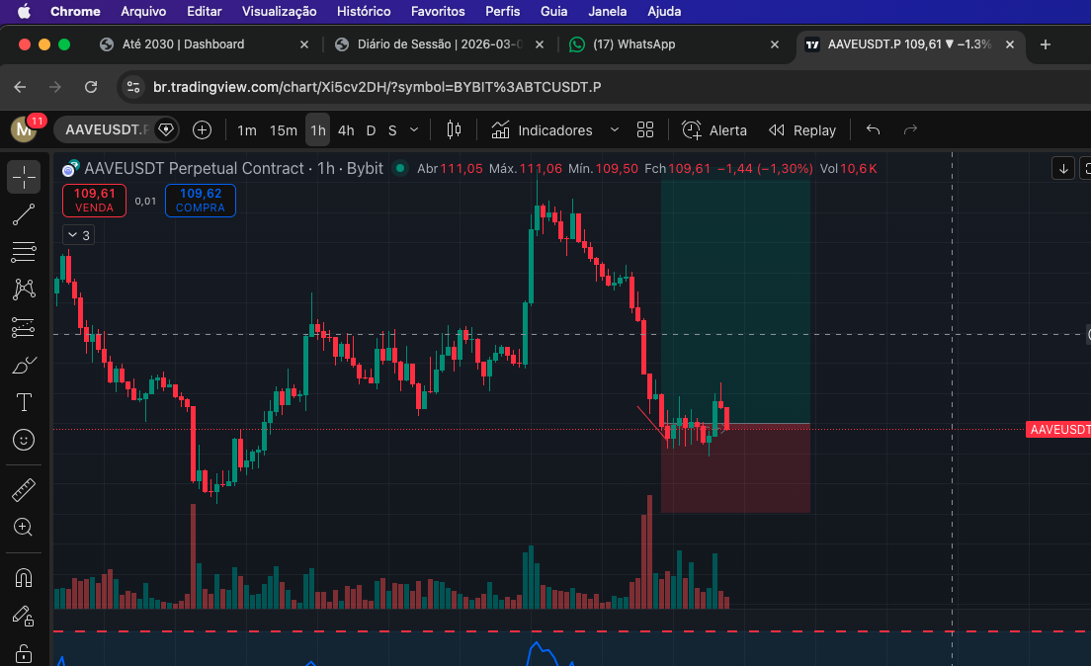Expand the indicator legend showing 3
Screen dimensions: 1091x666
[78, 235]
